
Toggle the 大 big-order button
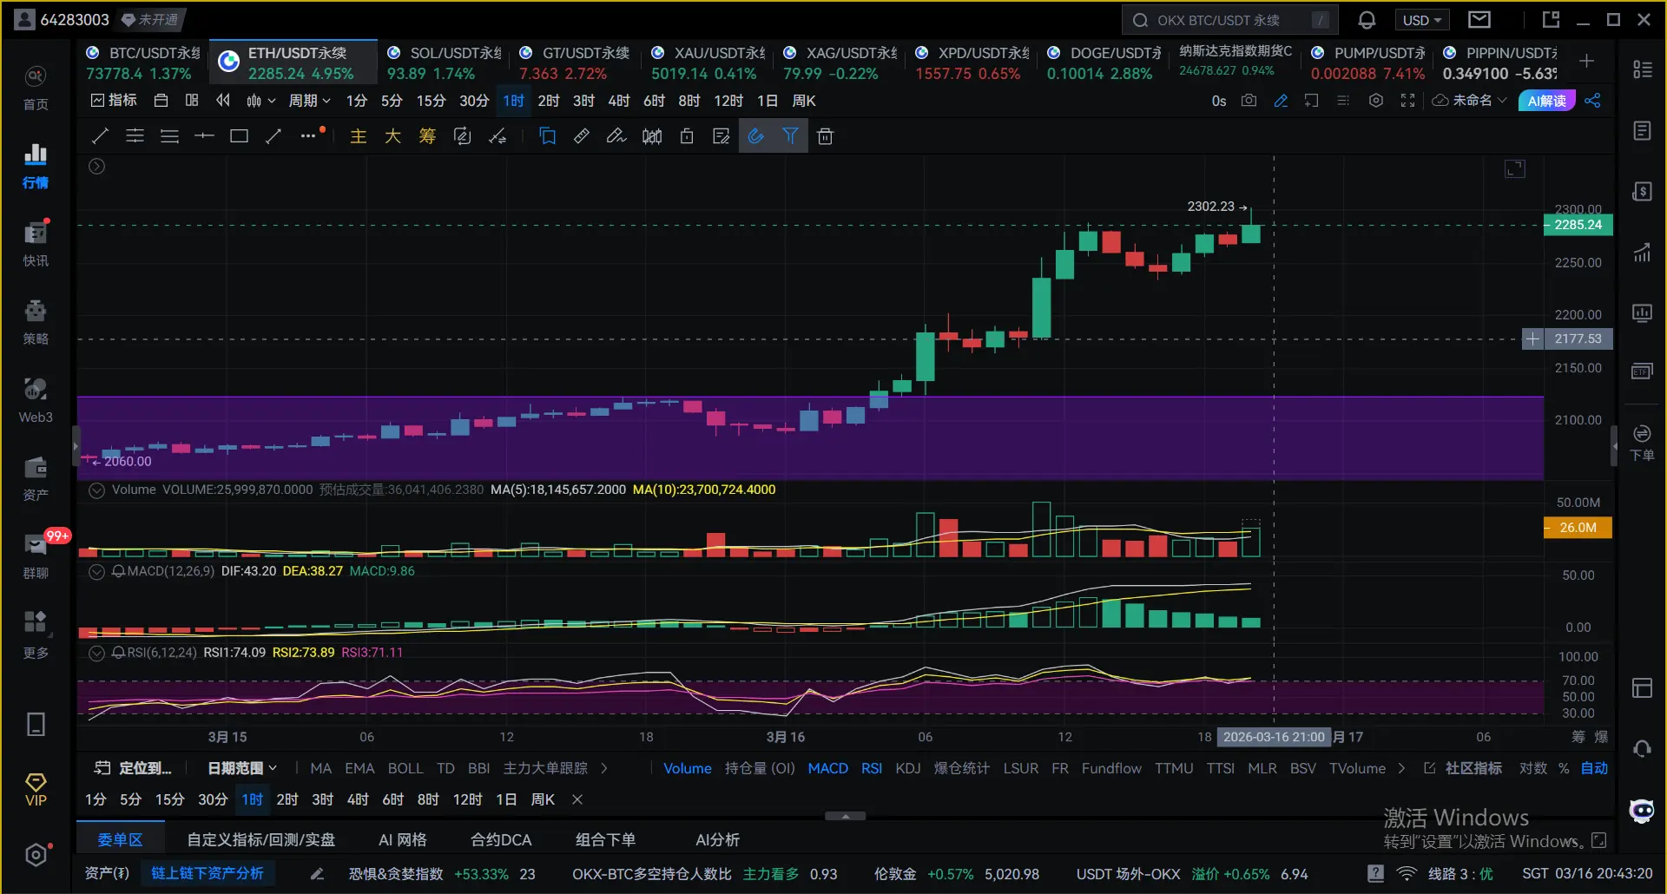(392, 136)
